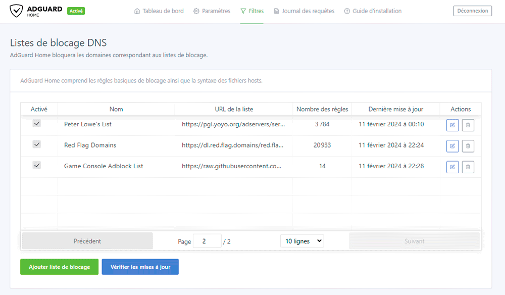Click the date 11 février 2024 à 22:28

pyautogui.click(x=391, y=166)
